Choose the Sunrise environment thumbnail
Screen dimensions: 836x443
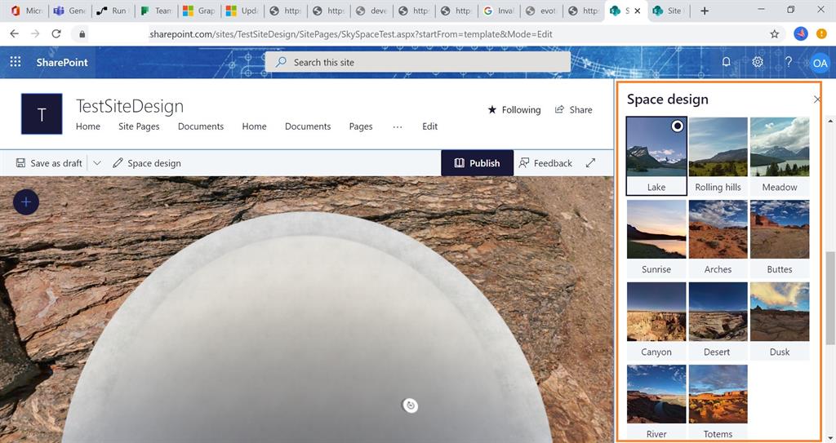click(x=656, y=238)
